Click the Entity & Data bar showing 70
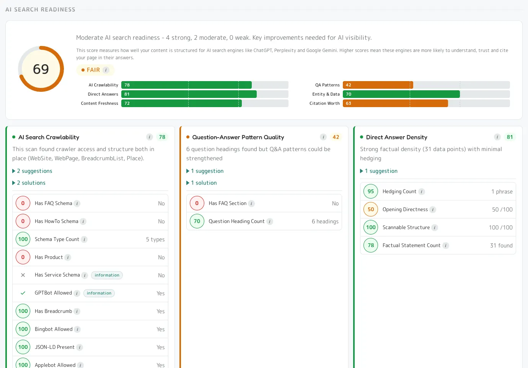This screenshot has height=368, width=528. [x=426, y=94]
